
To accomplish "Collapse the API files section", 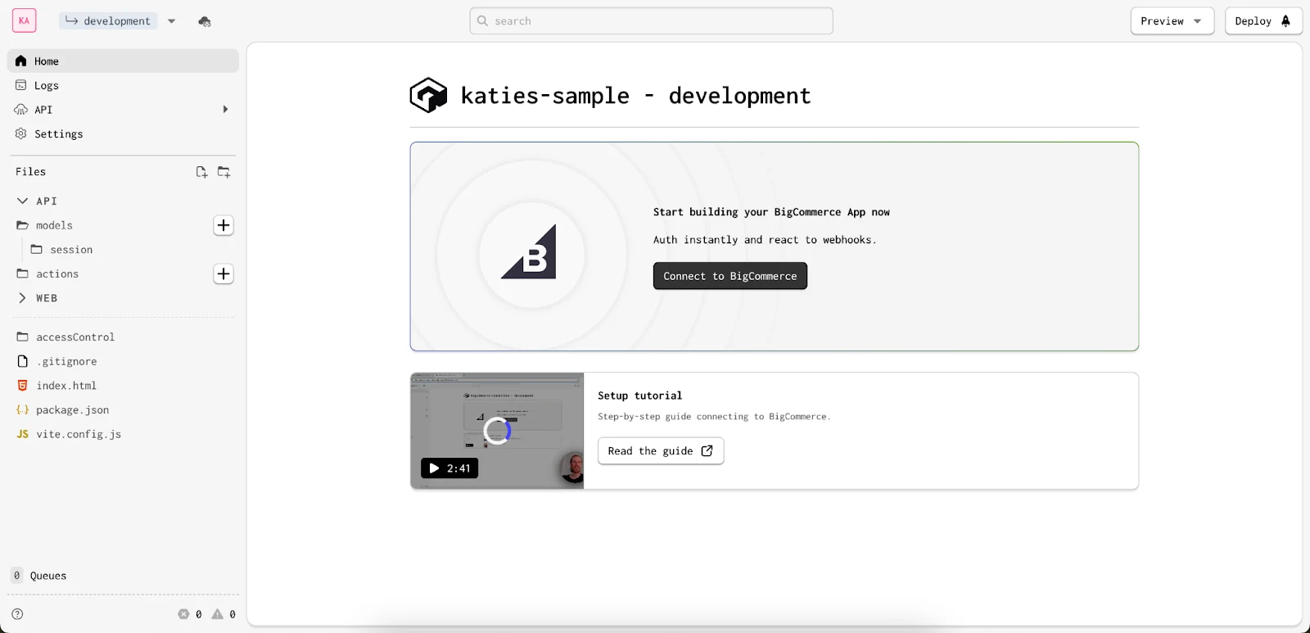I will [x=22, y=201].
